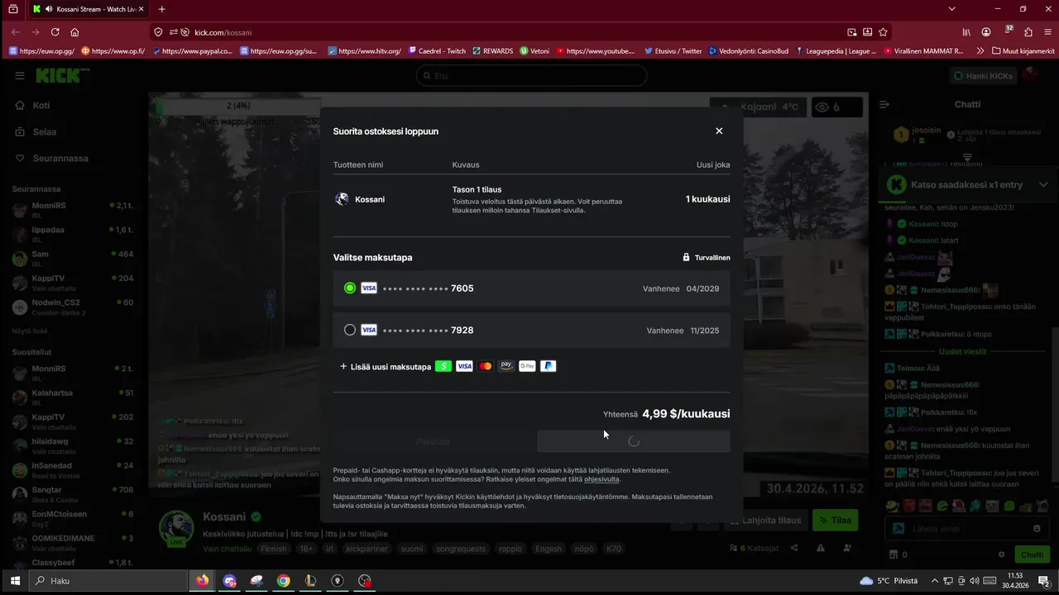Show hidden tray icons chevron
Screen dimensions: 1059x595
(x=933, y=581)
